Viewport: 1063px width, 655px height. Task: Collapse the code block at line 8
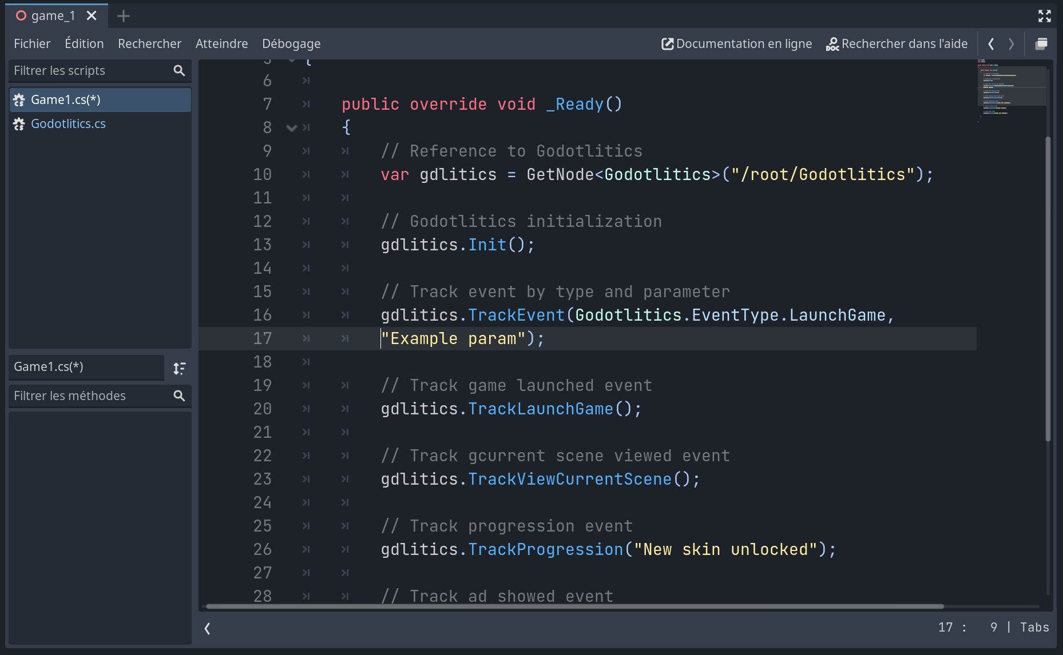(x=292, y=127)
